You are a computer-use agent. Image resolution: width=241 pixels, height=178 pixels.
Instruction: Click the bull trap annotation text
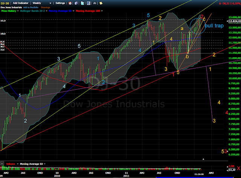(214, 26)
